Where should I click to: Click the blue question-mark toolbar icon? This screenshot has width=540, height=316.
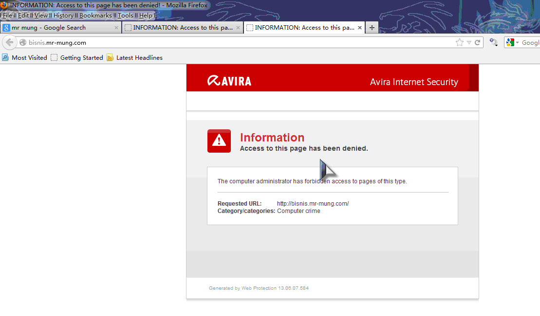coord(492,41)
